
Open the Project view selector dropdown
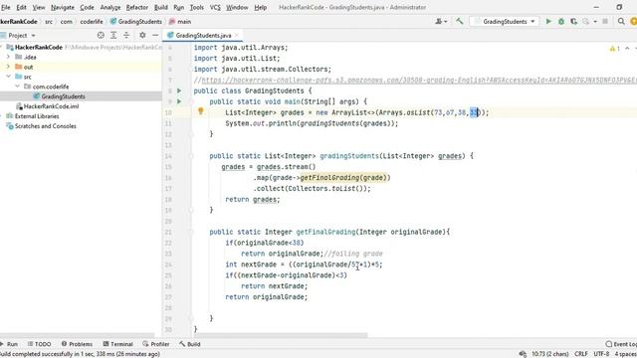coord(22,36)
